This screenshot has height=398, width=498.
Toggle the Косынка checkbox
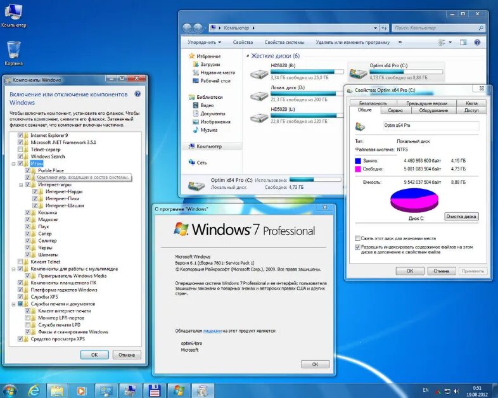coord(28,212)
